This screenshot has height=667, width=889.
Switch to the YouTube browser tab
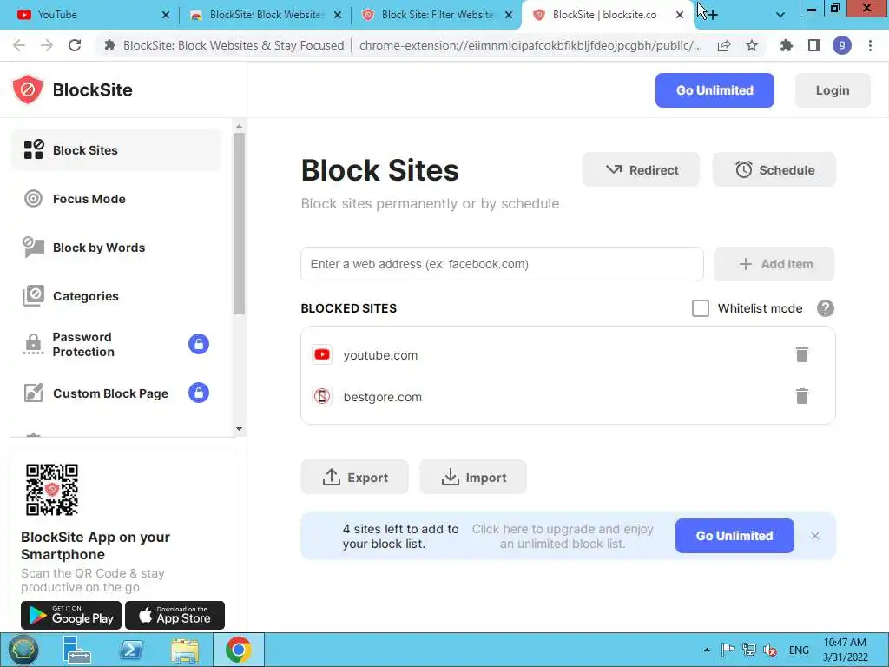point(92,15)
